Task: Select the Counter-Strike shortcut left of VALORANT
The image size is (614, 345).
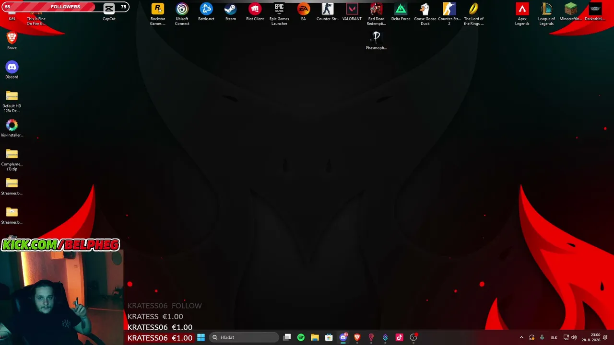Action: point(328,12)
